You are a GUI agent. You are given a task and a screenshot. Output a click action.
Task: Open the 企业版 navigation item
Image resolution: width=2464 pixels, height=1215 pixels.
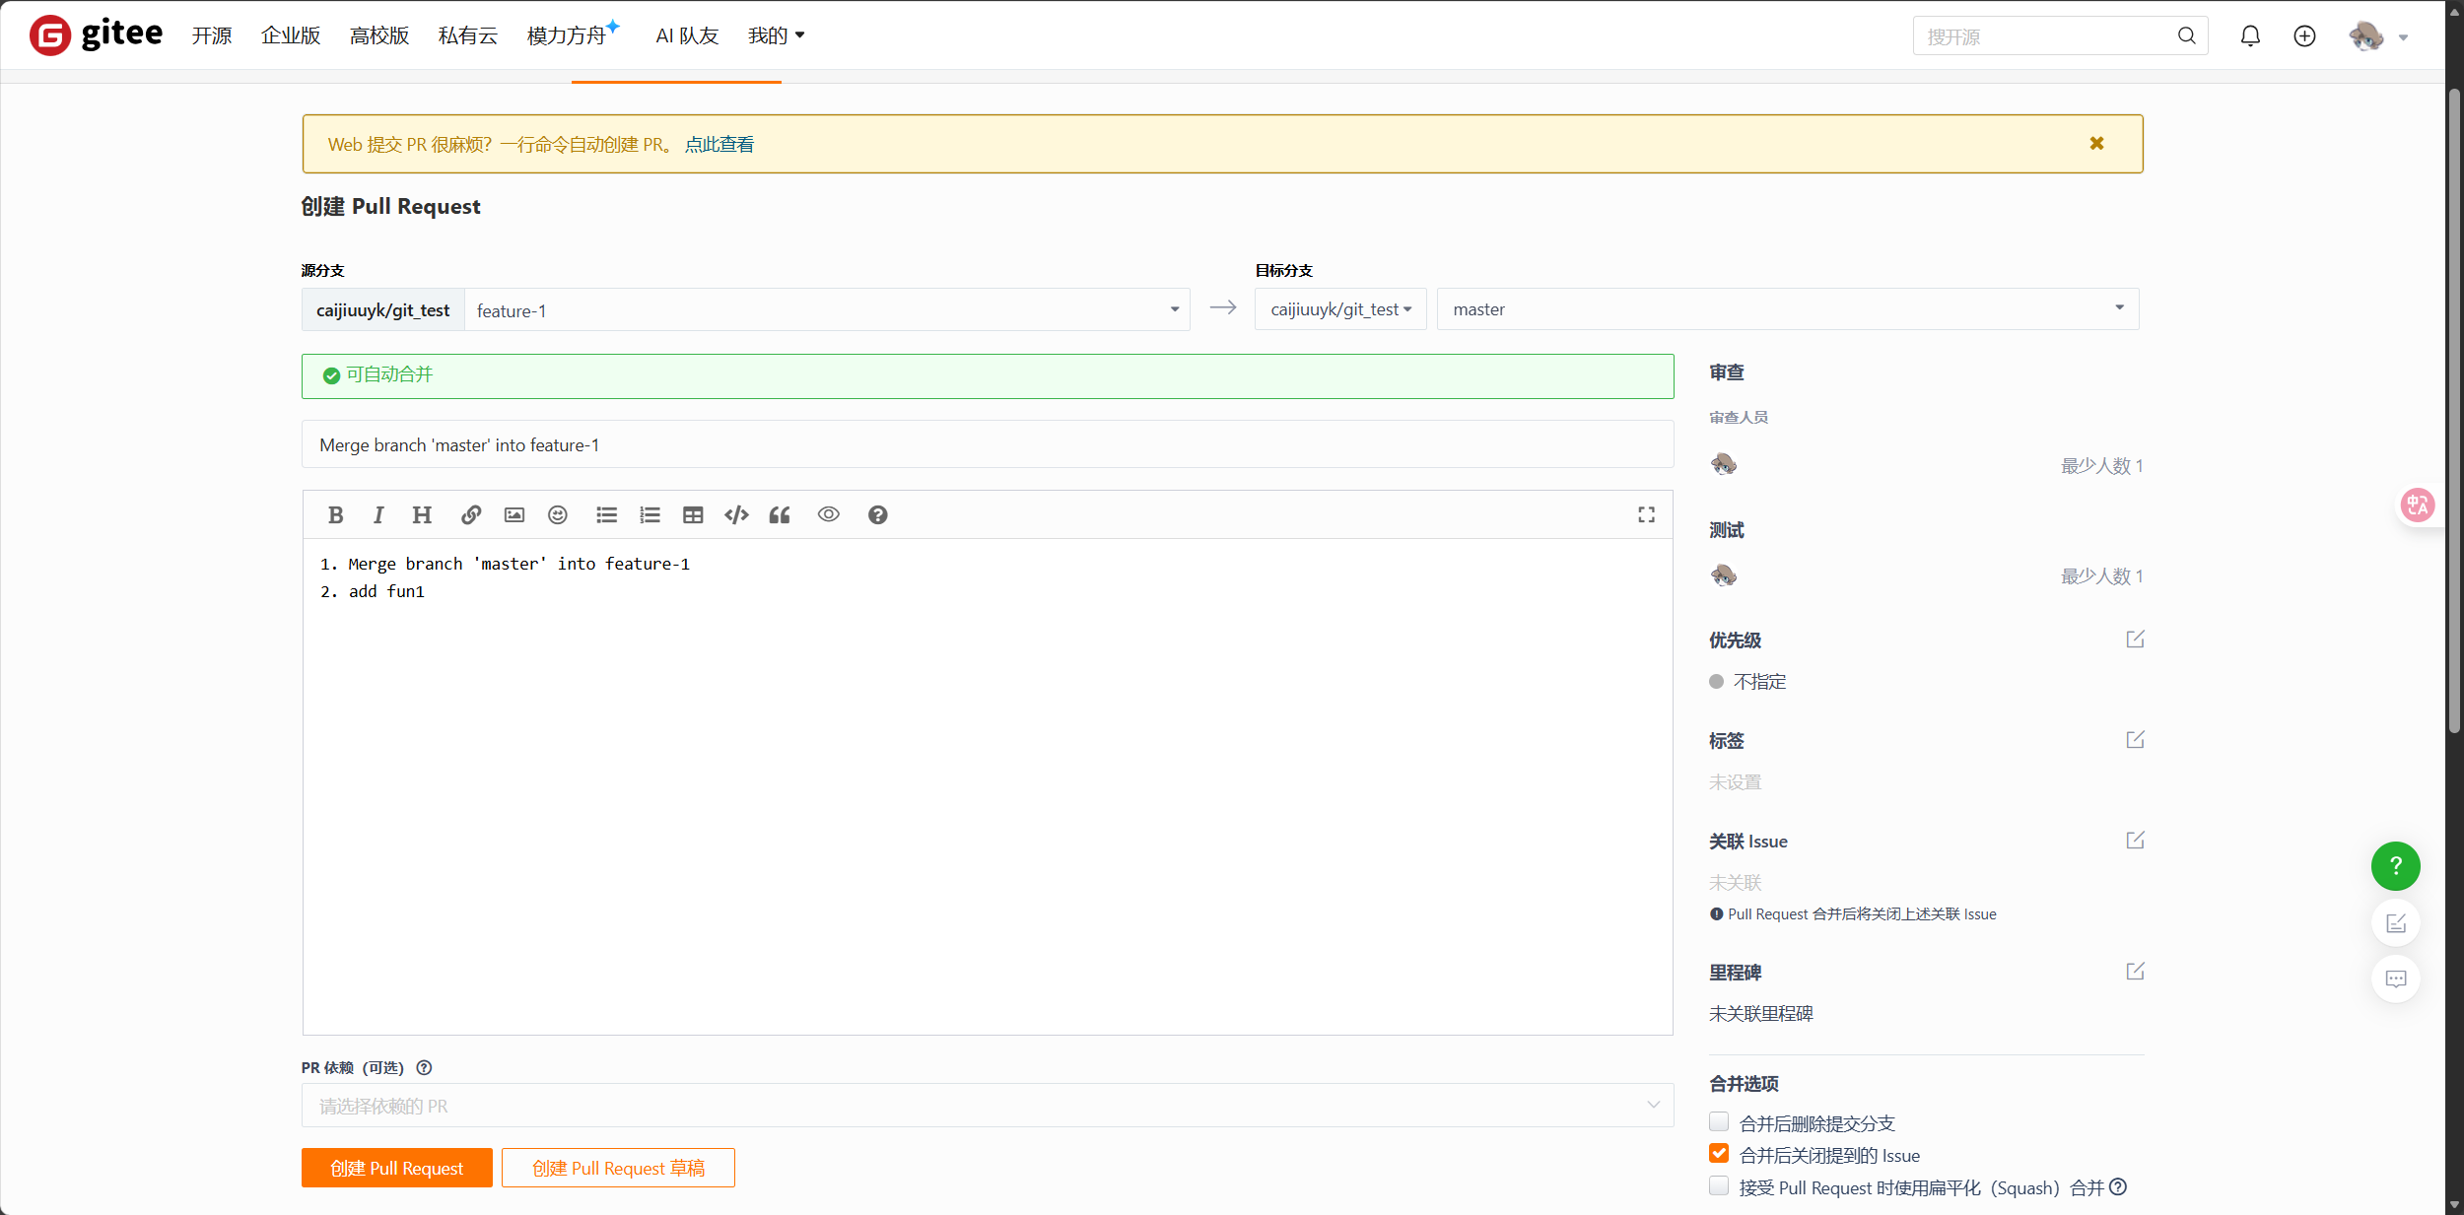291,36
